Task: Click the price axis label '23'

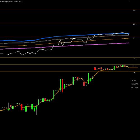Action: (134, 24)
